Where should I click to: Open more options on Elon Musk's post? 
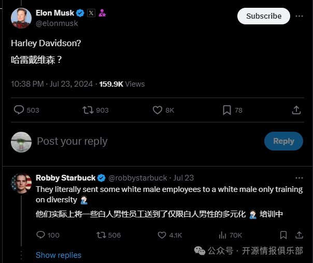(299, 16)
